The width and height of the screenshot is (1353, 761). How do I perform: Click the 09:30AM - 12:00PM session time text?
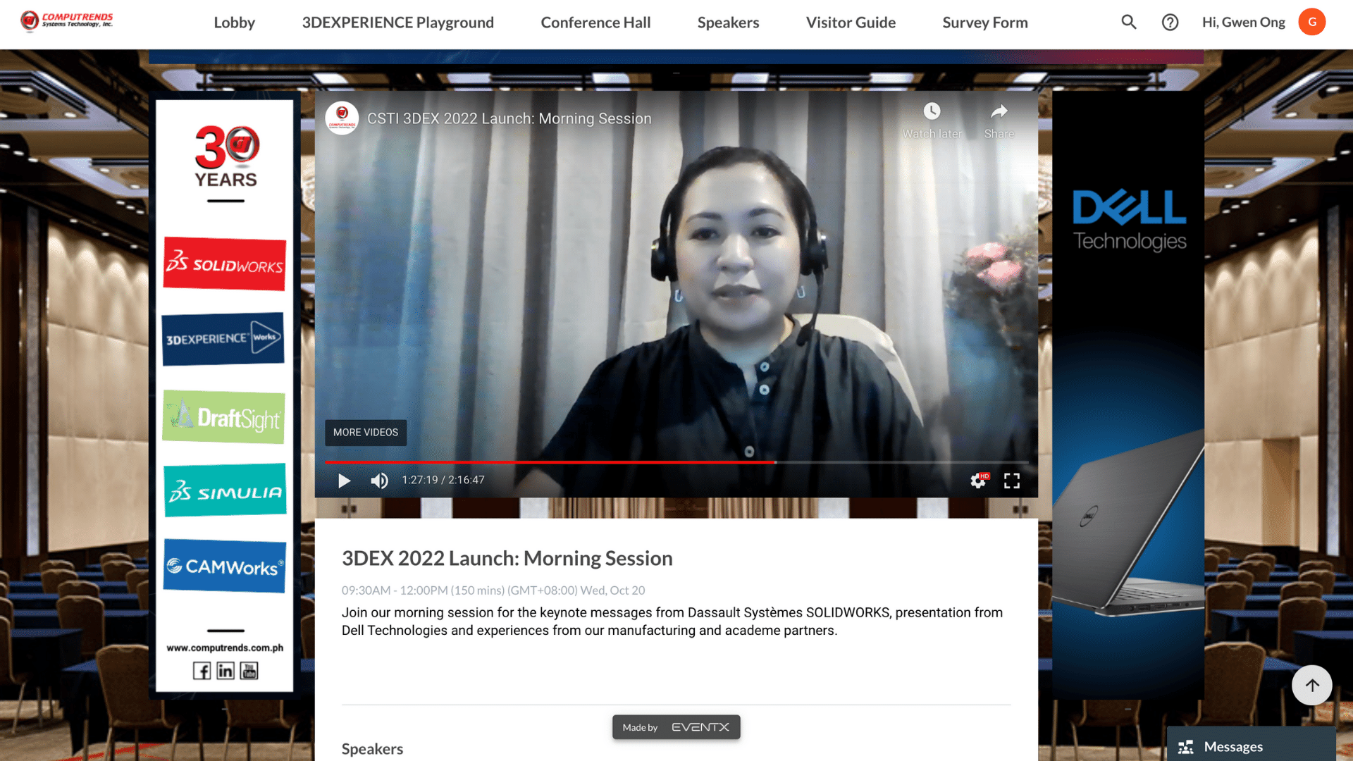point(493,590)
